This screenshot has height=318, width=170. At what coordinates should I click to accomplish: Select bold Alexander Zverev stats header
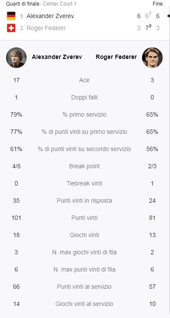(x=57, y=57)
